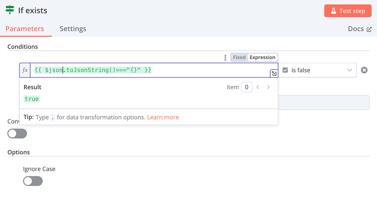Screen dimensions: 377x219
Task: Open the "is false" operator dropdown
Action: [317, 70]
